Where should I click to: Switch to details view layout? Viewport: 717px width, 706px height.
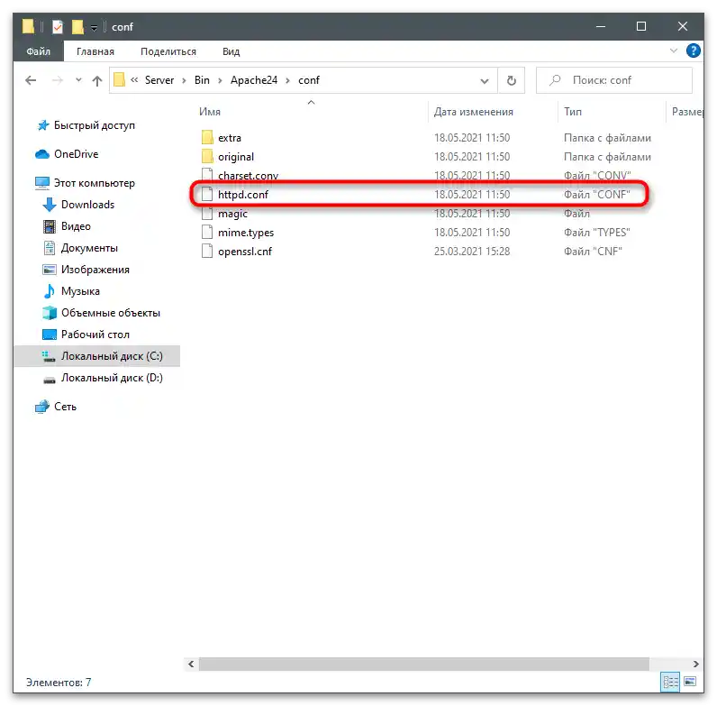[670, 683]
